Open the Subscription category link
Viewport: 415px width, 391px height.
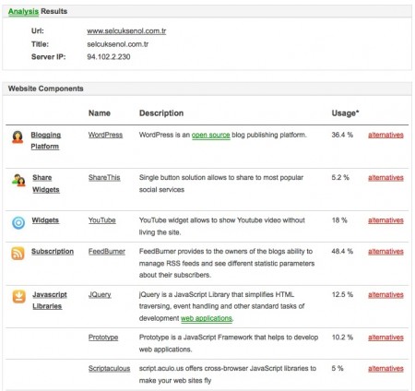coord(53,252)
